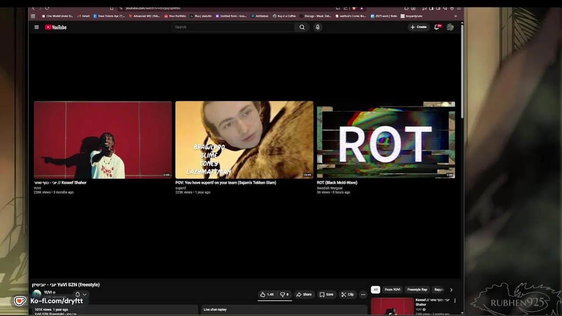Image resolution: width=562 pixels, height=316 pixels.
Task: Save the video to a playlist
Action: [x=326, y=294]
